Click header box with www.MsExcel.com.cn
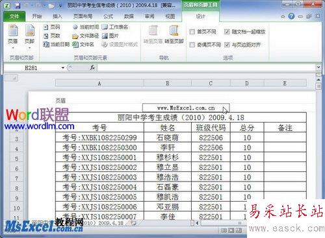Image resolution: width=325 pixels, height=238 pixels. pyautogui.click(x=186, y=108)
